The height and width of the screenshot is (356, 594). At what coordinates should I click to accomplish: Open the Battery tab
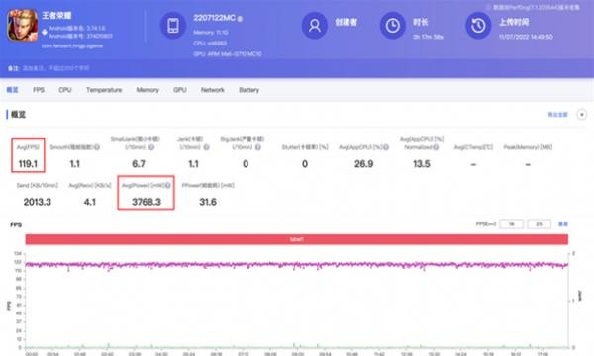pos(248,90)
